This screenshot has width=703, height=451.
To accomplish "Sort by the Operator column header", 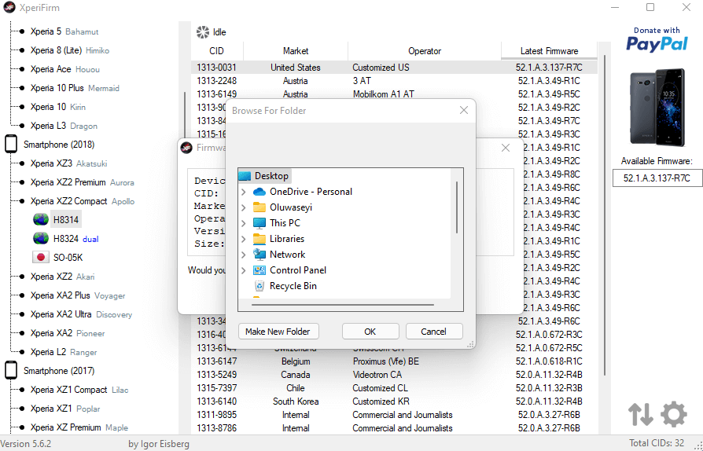I will pos(425,50).
